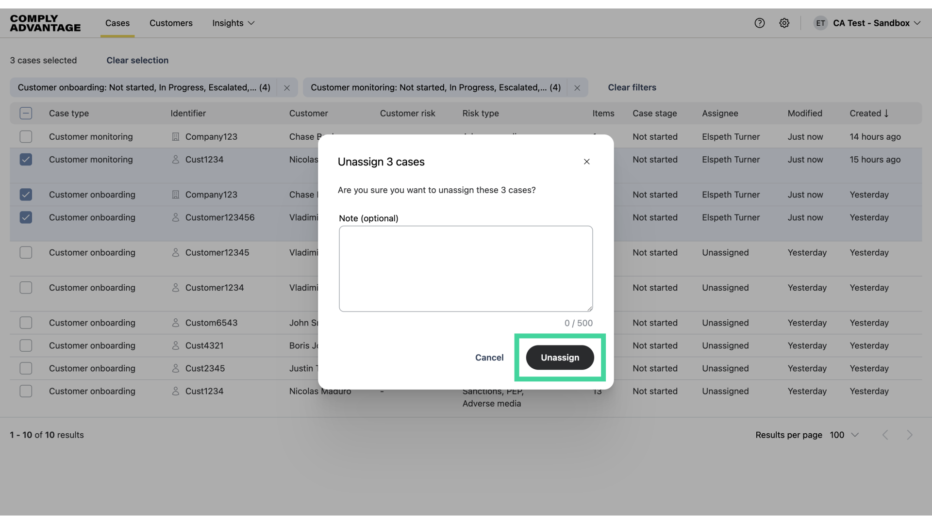Open the settings gear icon
Screen dimensions: 932x524
[x=784, y=23]
